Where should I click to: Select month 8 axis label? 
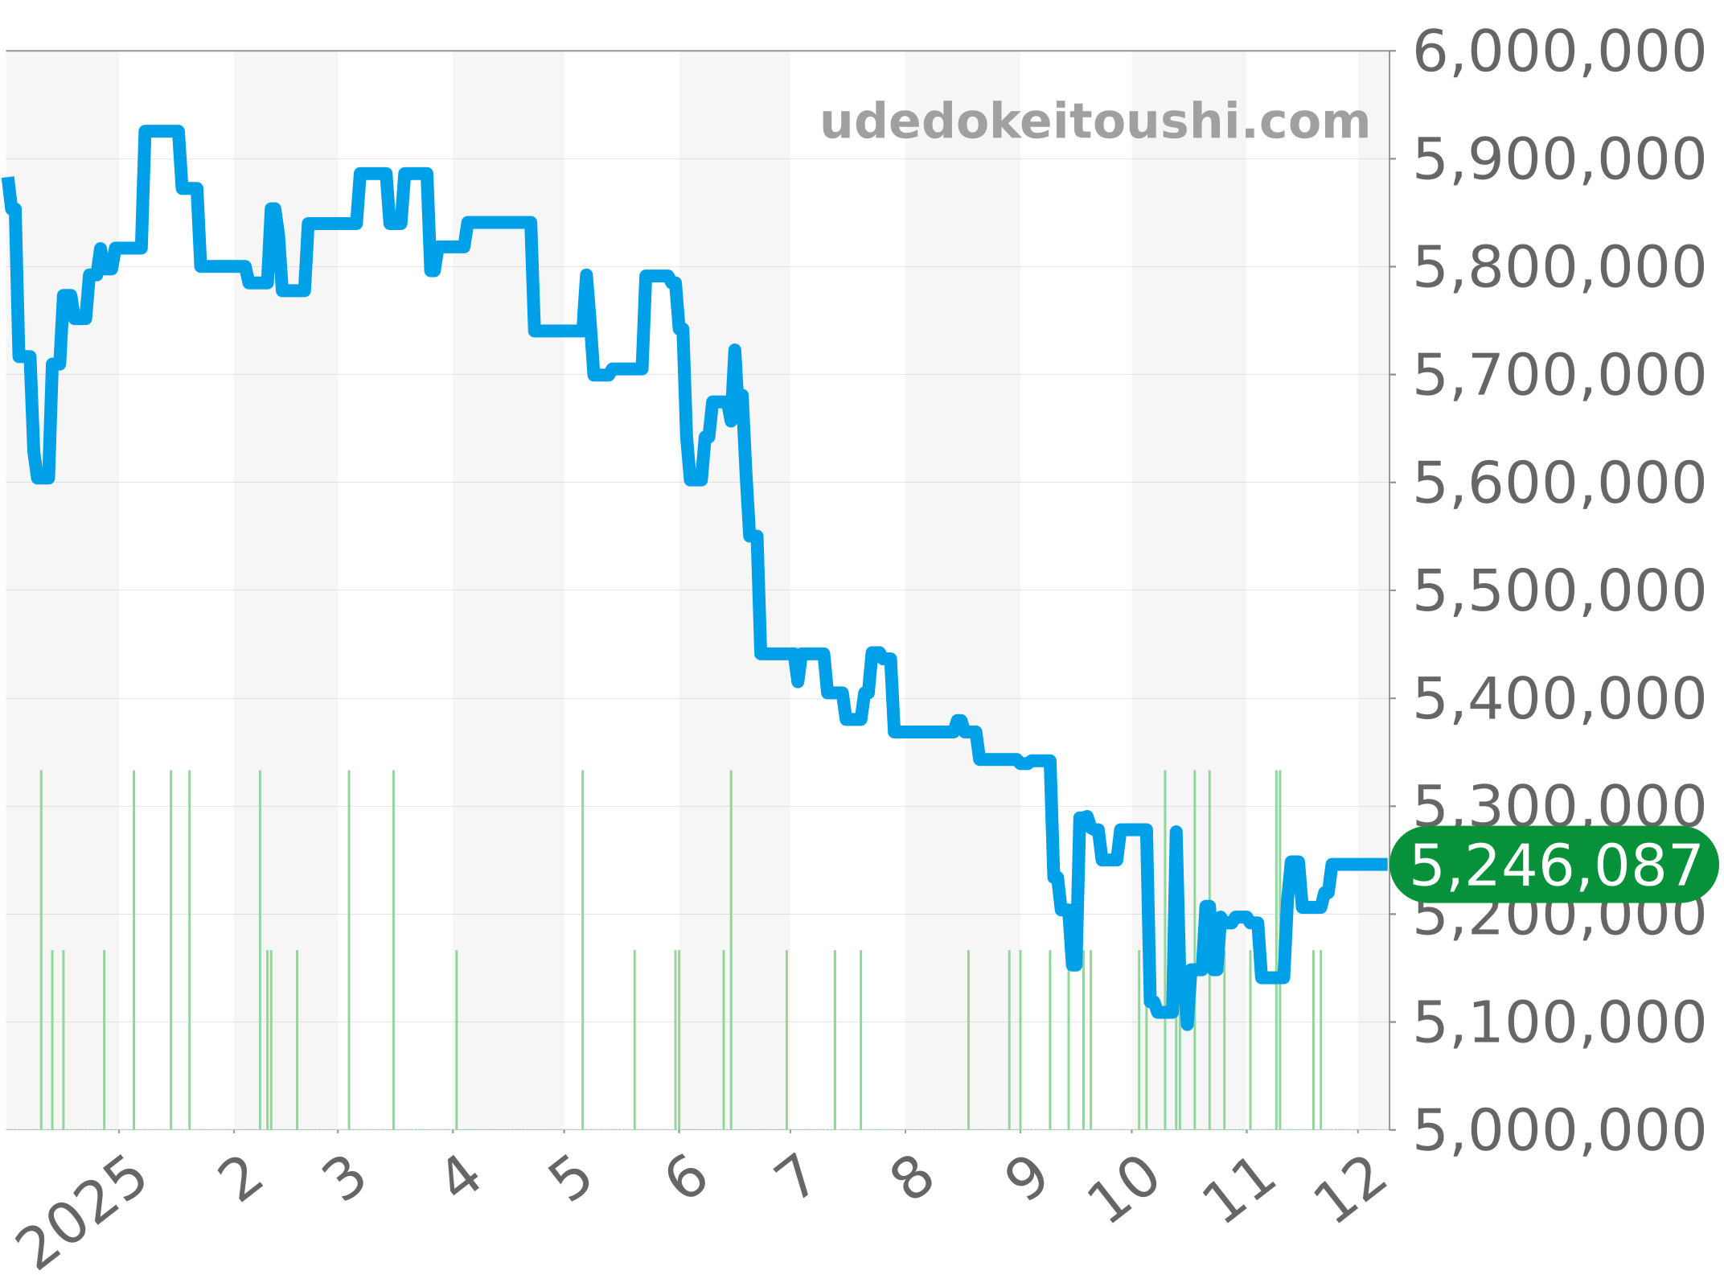(x=913, y=1178)
